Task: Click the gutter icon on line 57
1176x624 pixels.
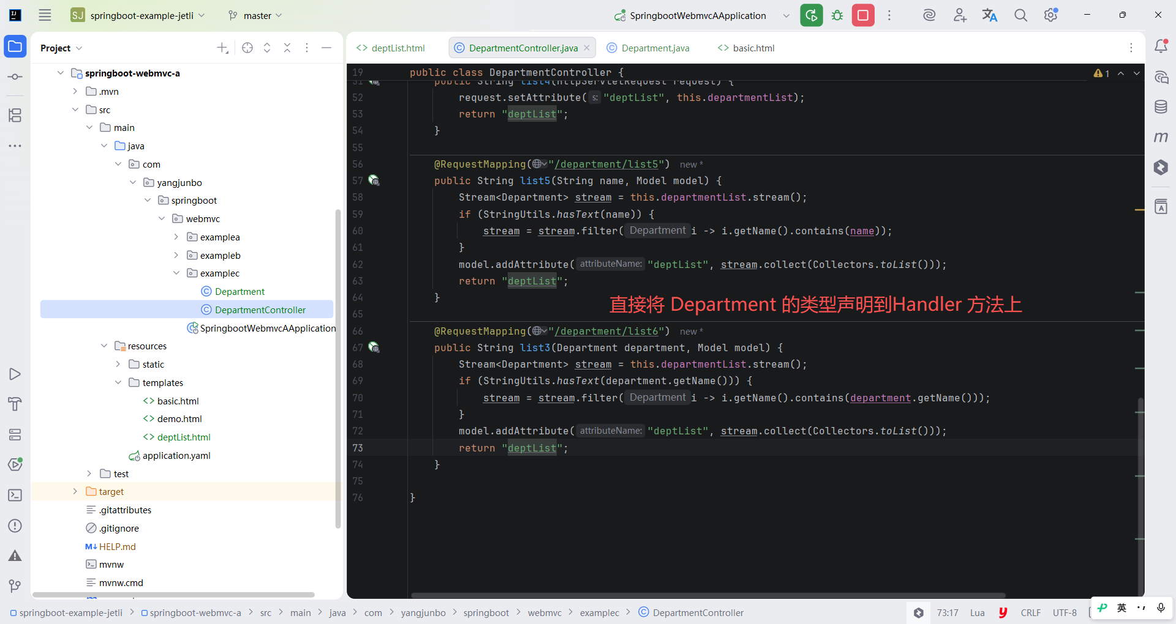Action: (374, 180)
